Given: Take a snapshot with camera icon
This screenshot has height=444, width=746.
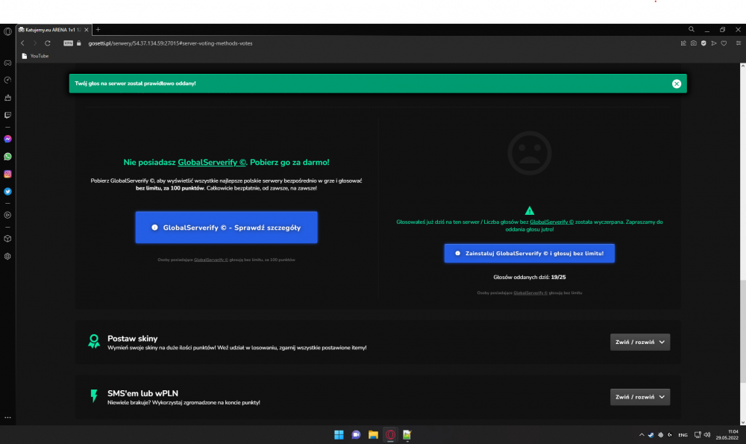Looking at the screenshot, I should [694, 43].
